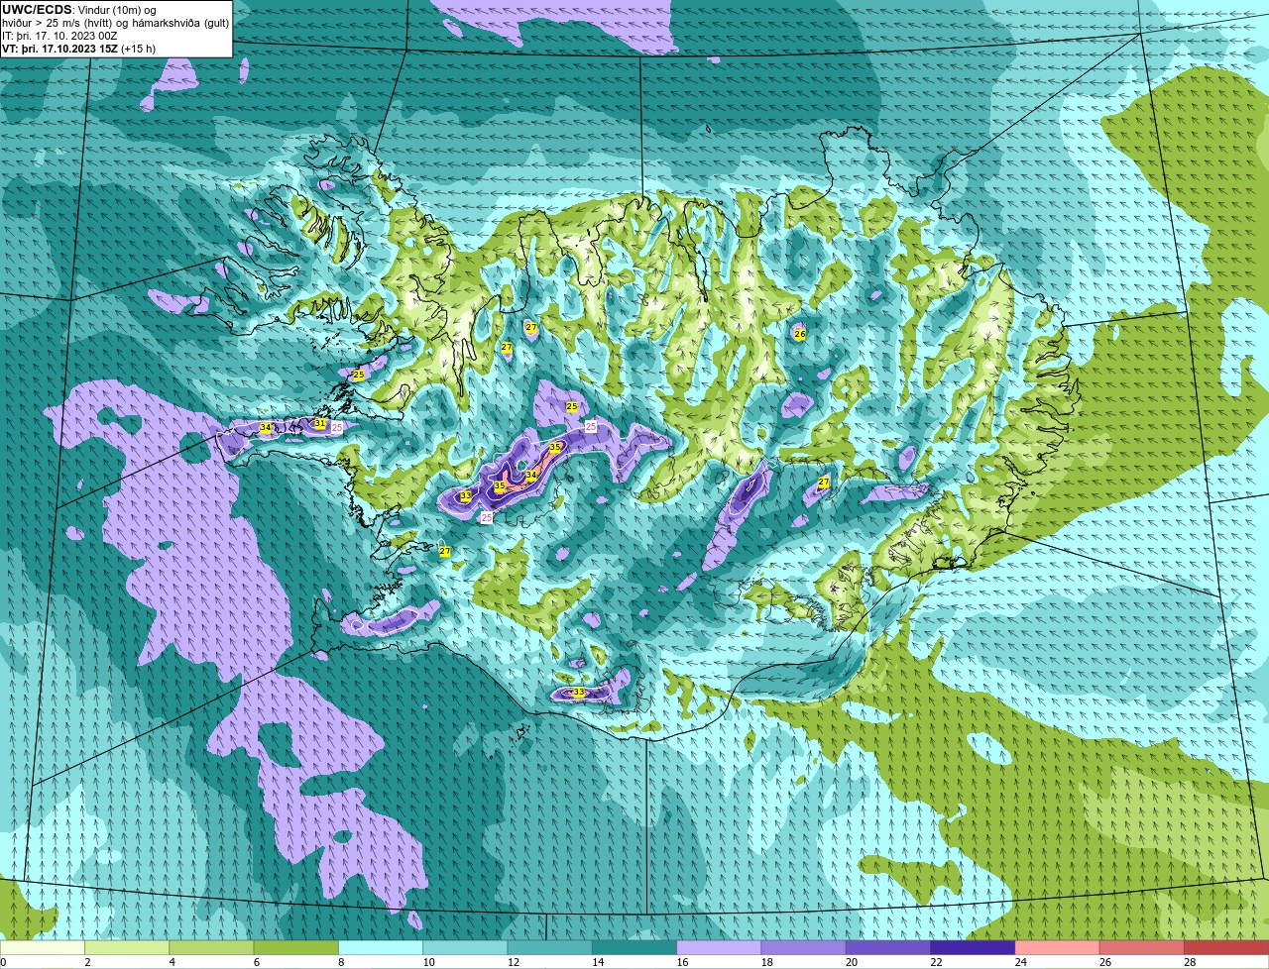1269x969 pixels.
Task: Click the "IT: þri. 17. 10. 2023 00Z" line
Action: tap(59, 36)
